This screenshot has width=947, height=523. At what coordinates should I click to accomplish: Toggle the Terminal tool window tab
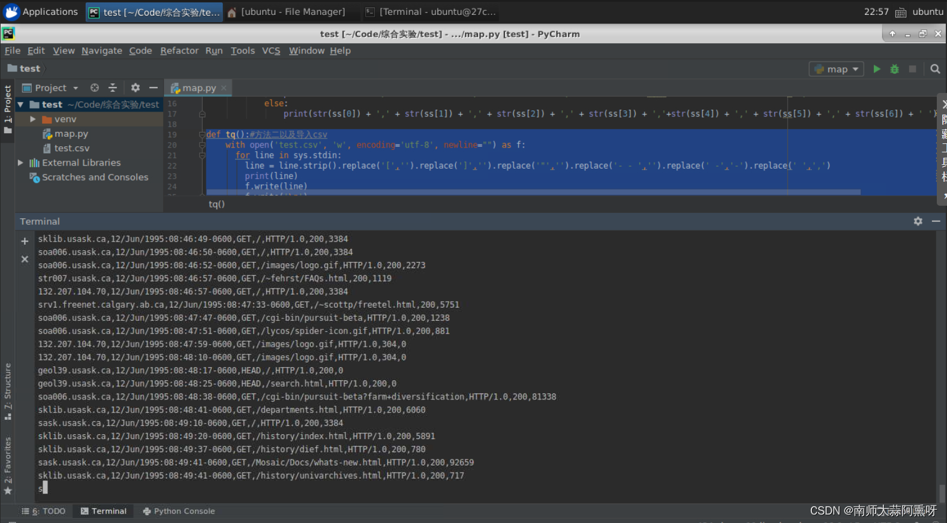(103, 511)
